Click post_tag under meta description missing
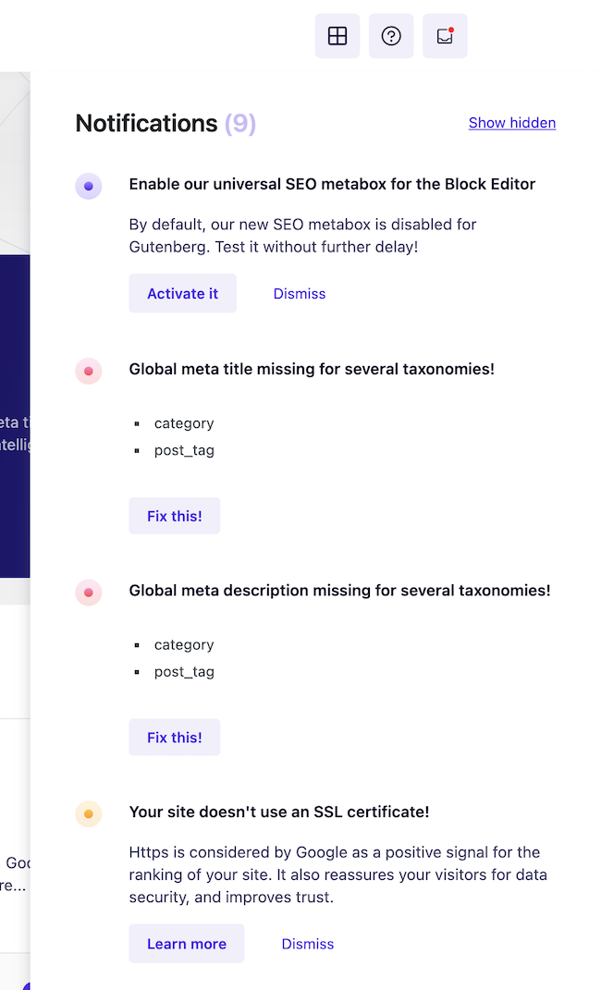 (184, 672)
